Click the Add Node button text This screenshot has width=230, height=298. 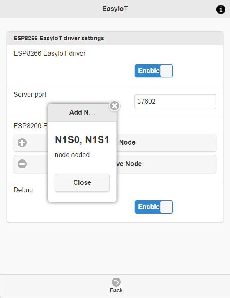[127, 143]
